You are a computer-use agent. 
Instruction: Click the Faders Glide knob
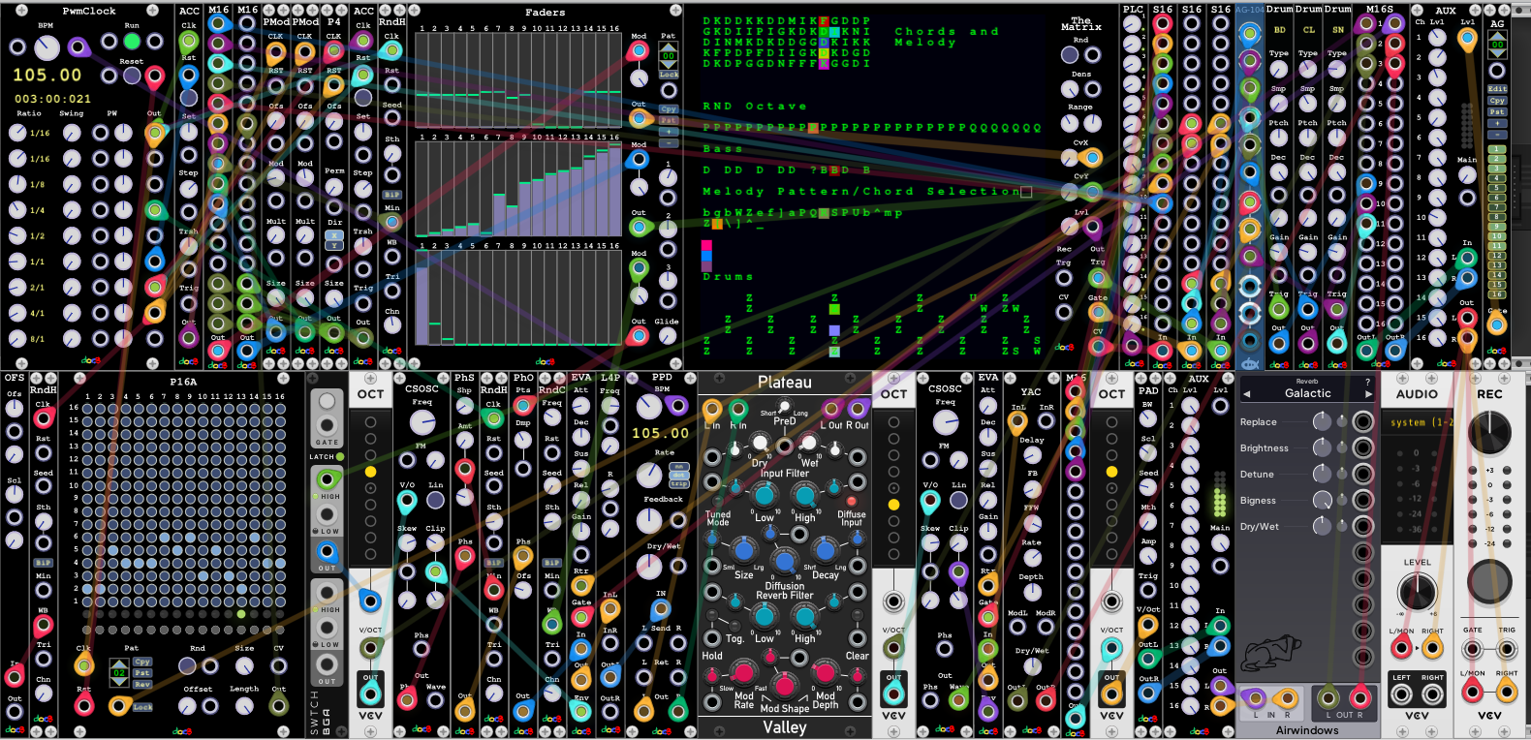(x=668, y=335)
